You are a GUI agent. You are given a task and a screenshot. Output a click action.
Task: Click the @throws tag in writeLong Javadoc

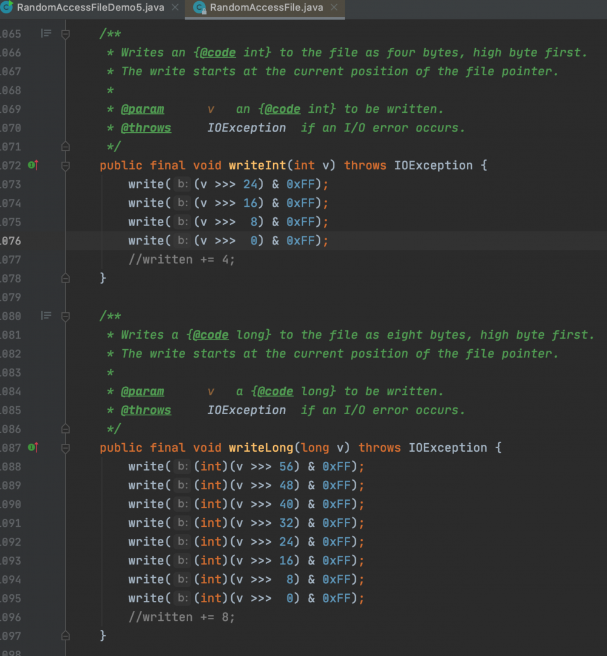tap(146, 410)
